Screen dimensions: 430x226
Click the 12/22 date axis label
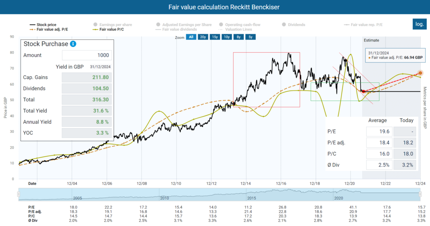[x=385, y=184]
